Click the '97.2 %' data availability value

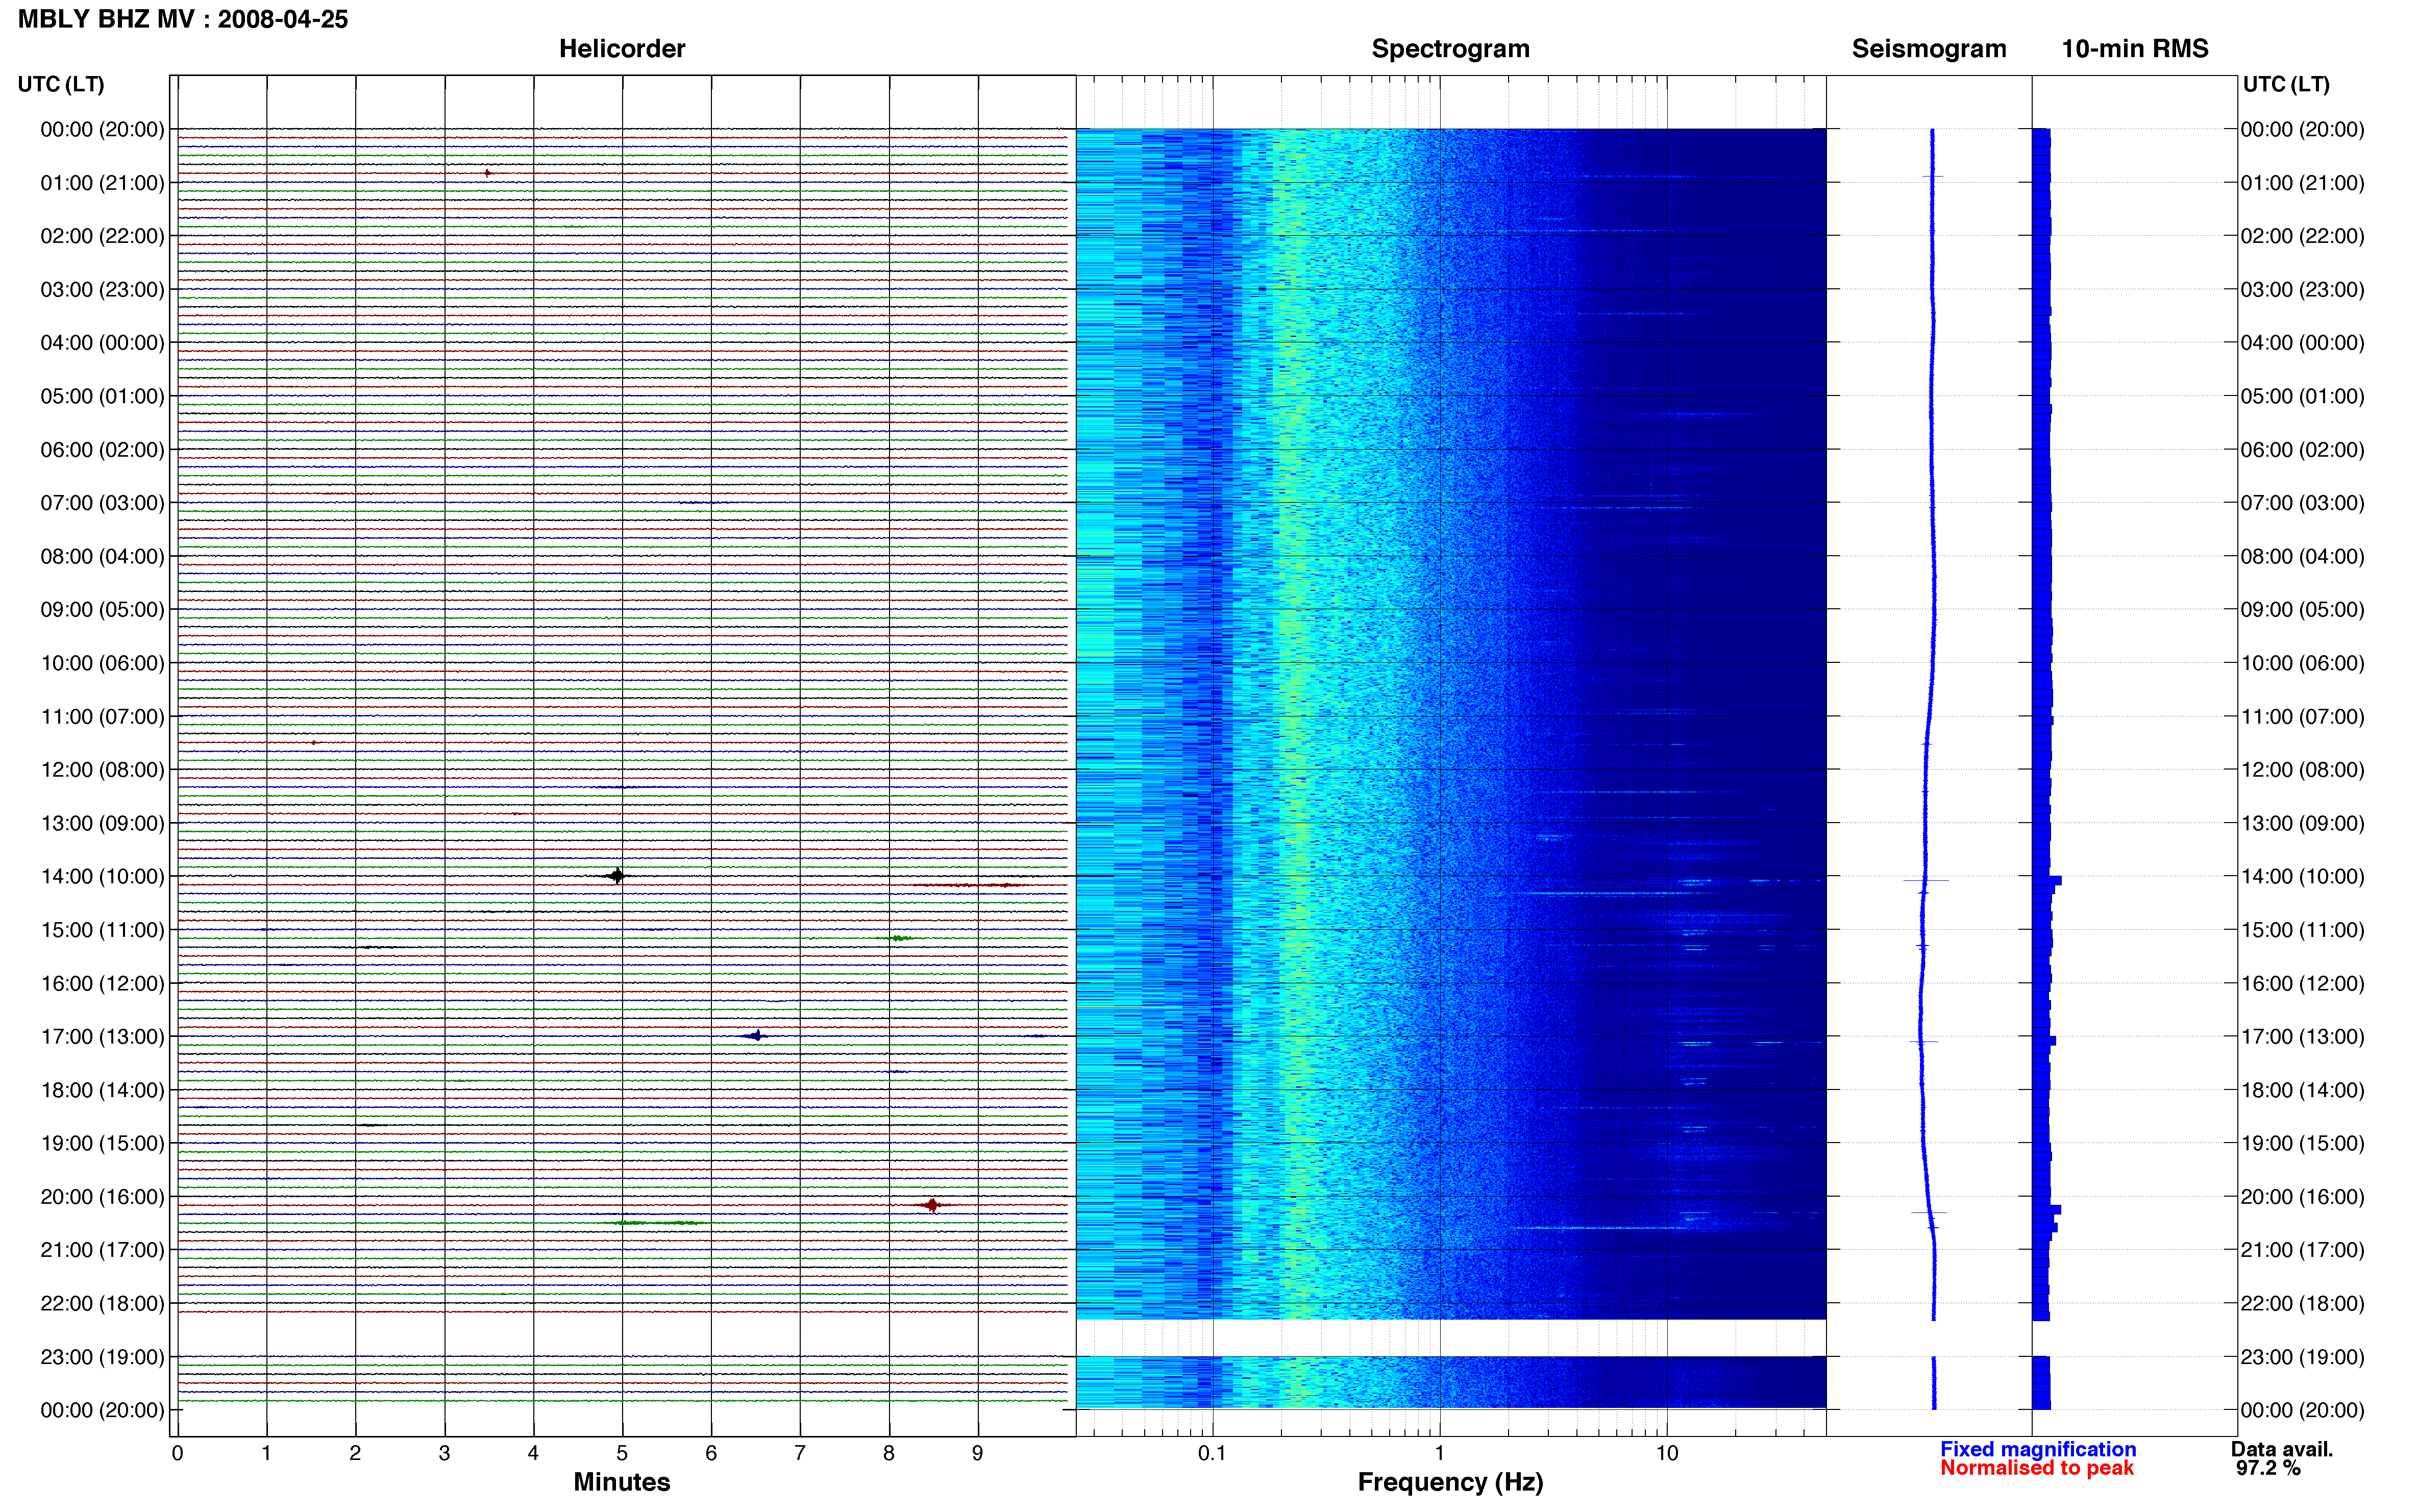(2268, 1468)
